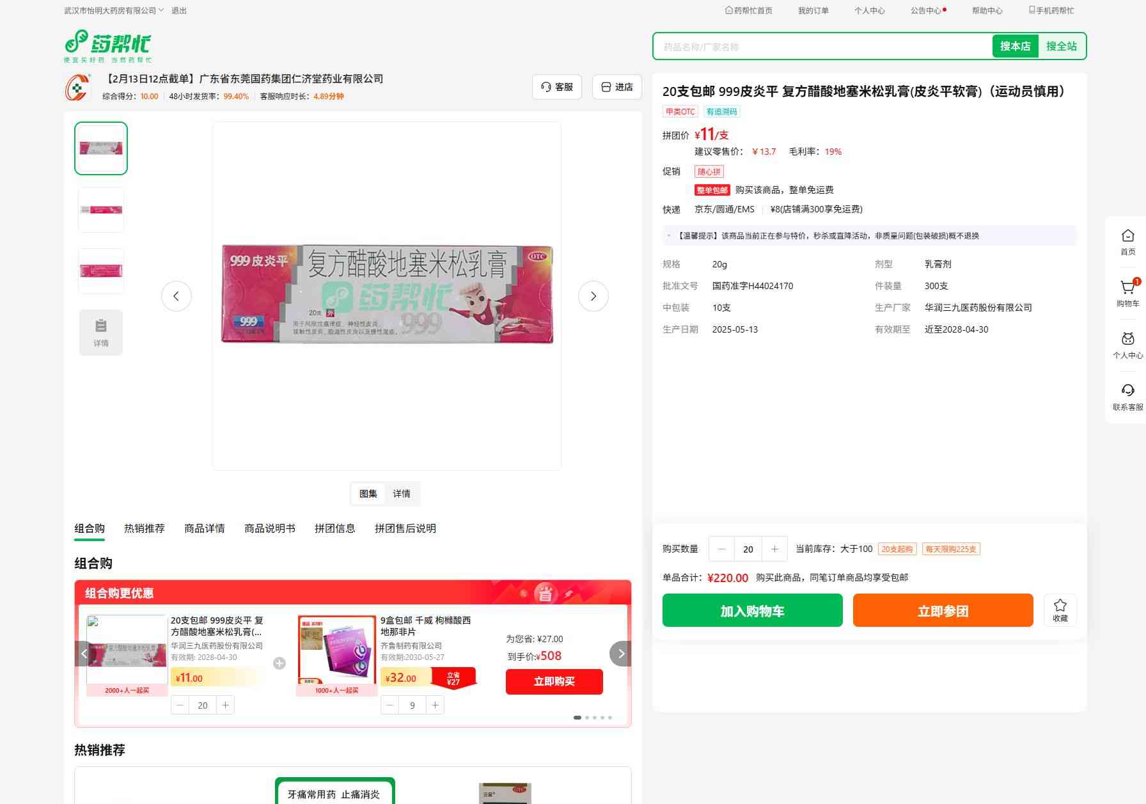Select the second product thumbnail image
Viewport: 1146px width, 804px height.
(x=101, y=210)
